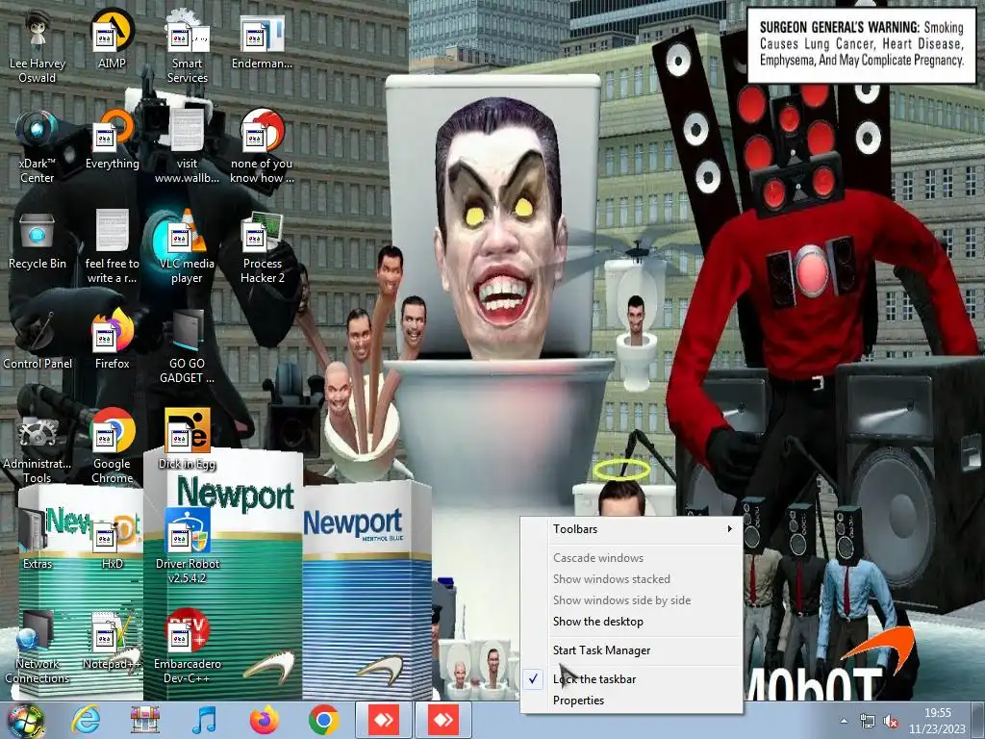985x739 pixels.
Task: Select the AIMP desktop shortcut
Action: [x=112, y=39]
